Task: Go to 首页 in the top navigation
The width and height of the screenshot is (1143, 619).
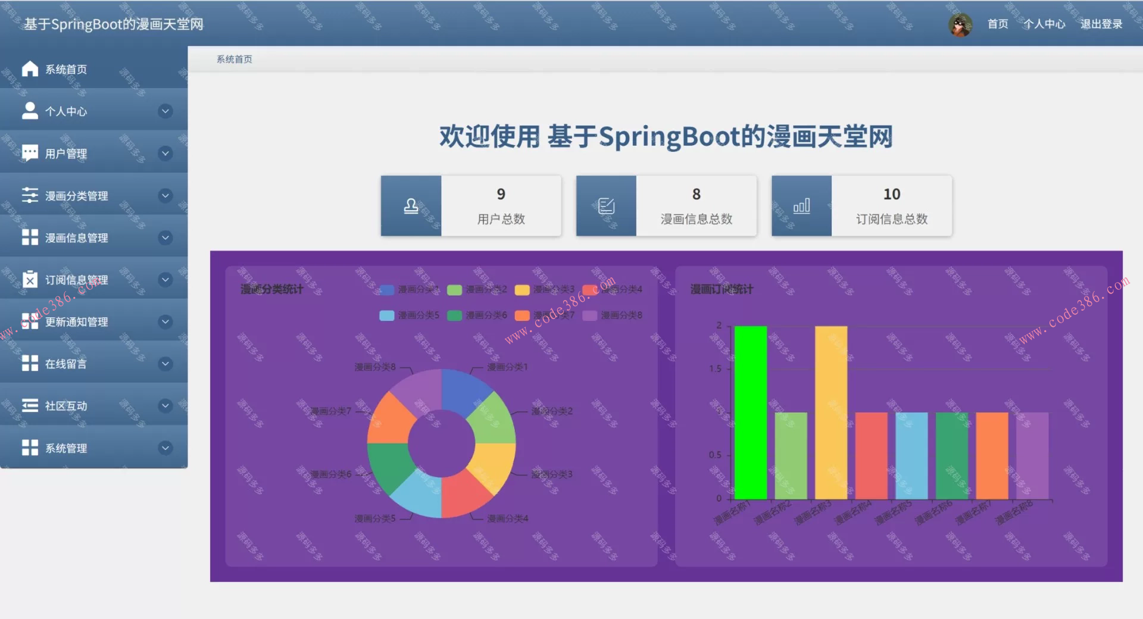Action: click(x=998, y=24)
